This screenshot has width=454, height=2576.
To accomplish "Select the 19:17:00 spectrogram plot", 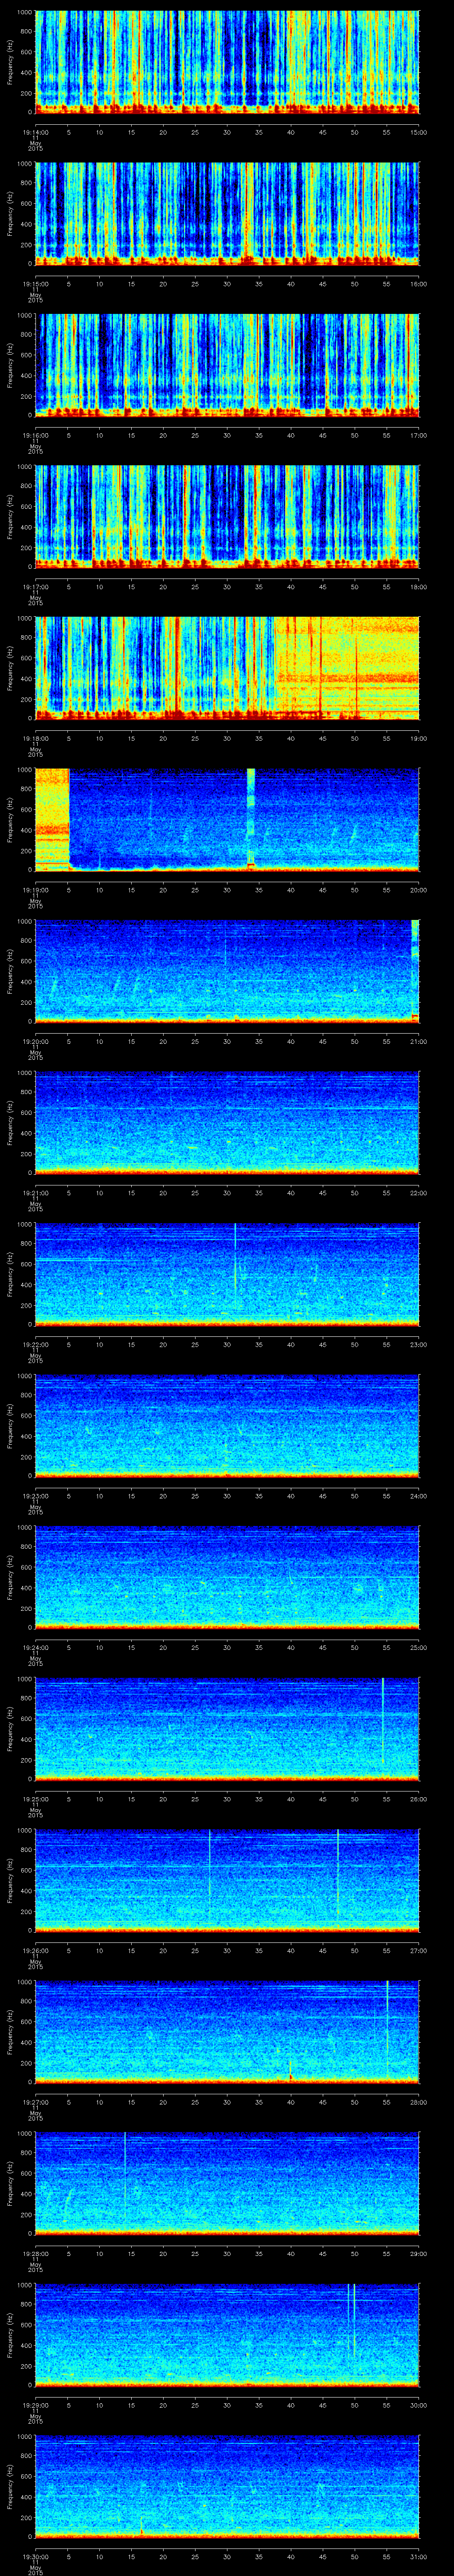I will pyautogui.click(x=227, y=515).
